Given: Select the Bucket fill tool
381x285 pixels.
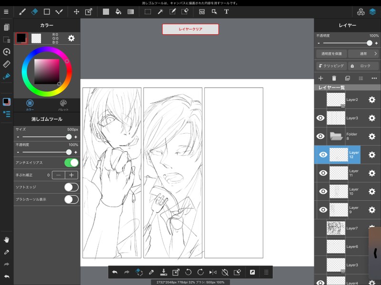Looking at the screenshot, I should pos(118,11).
